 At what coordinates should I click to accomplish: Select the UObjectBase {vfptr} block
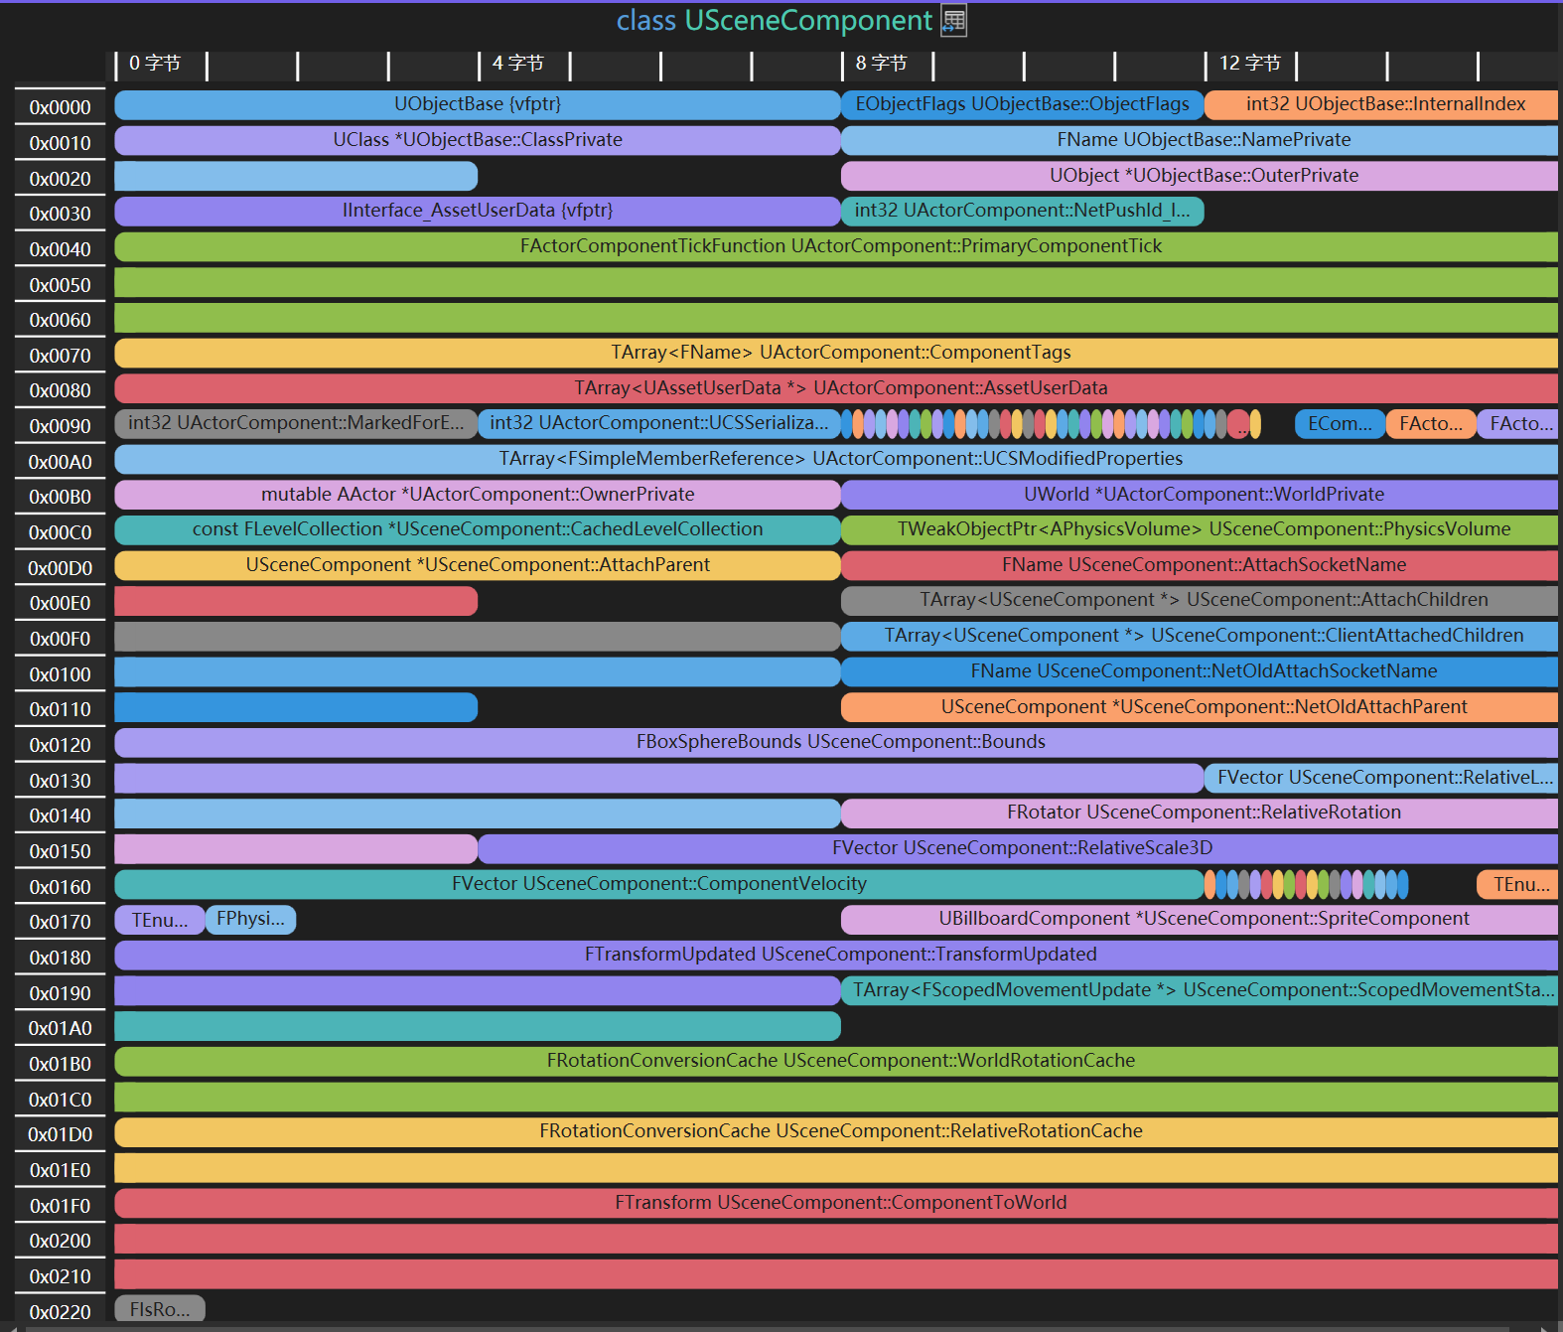click(477, 104)
